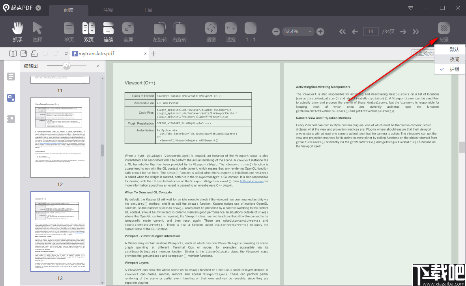
Task: Click 'Activating/Deactivating Manipulators' heading
Action: (x=323, y=87)
